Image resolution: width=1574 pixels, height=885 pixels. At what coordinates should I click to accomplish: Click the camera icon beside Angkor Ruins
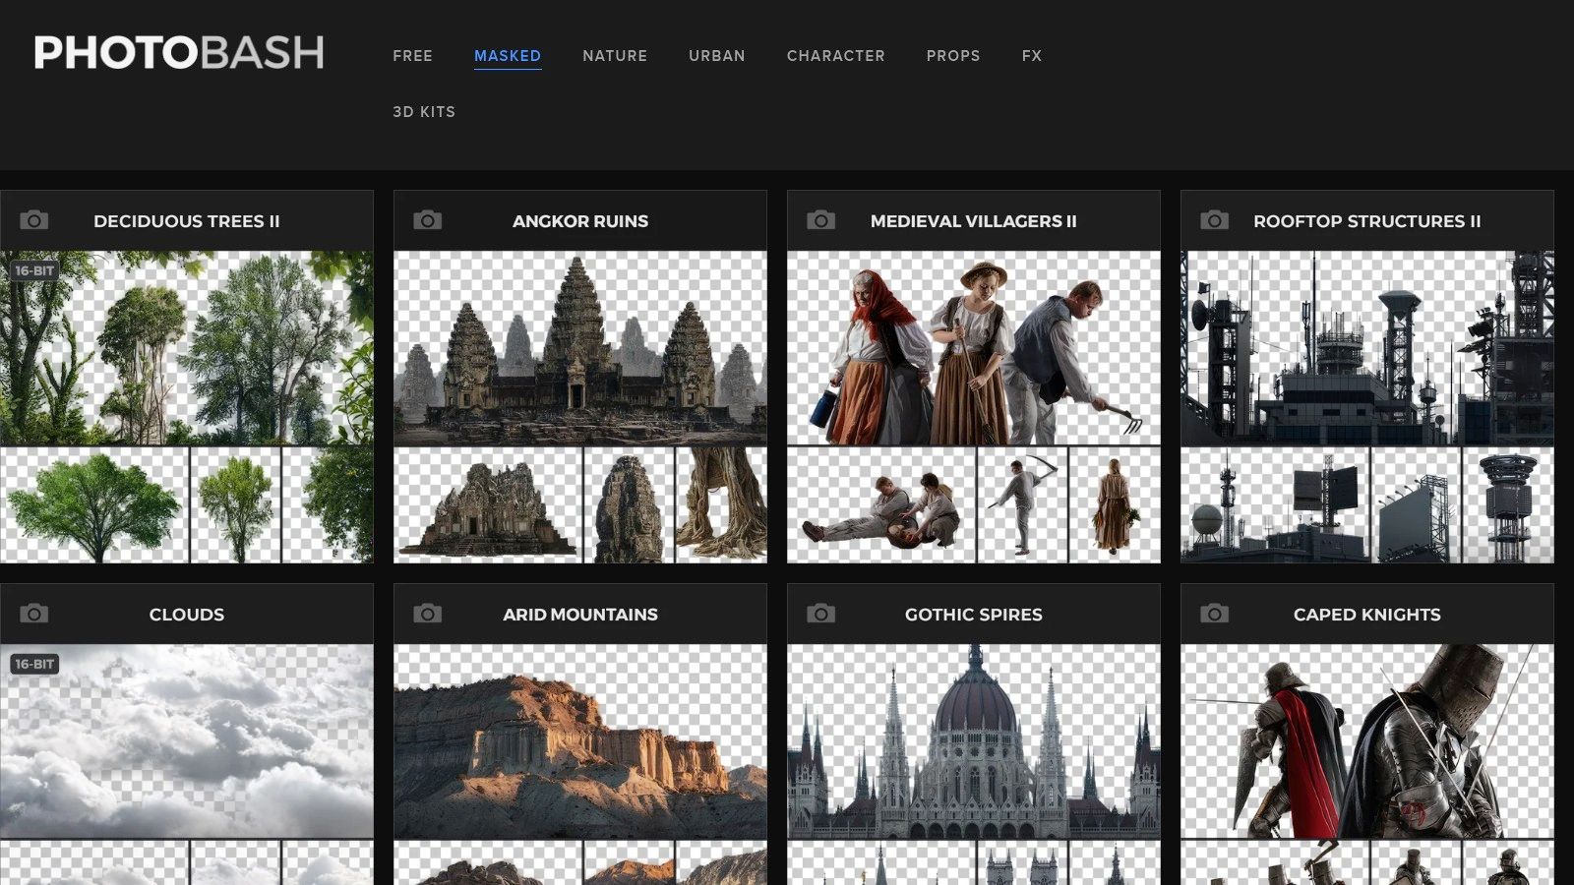coord(428,220)
